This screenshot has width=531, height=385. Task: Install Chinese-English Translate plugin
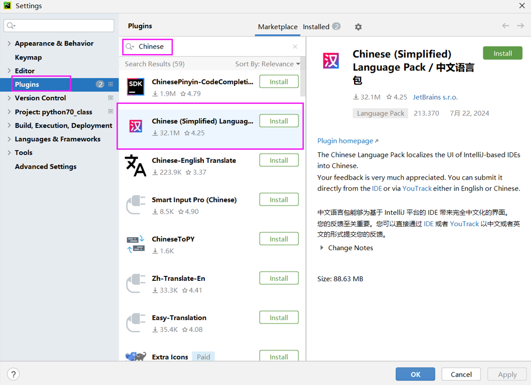(279, 160)
